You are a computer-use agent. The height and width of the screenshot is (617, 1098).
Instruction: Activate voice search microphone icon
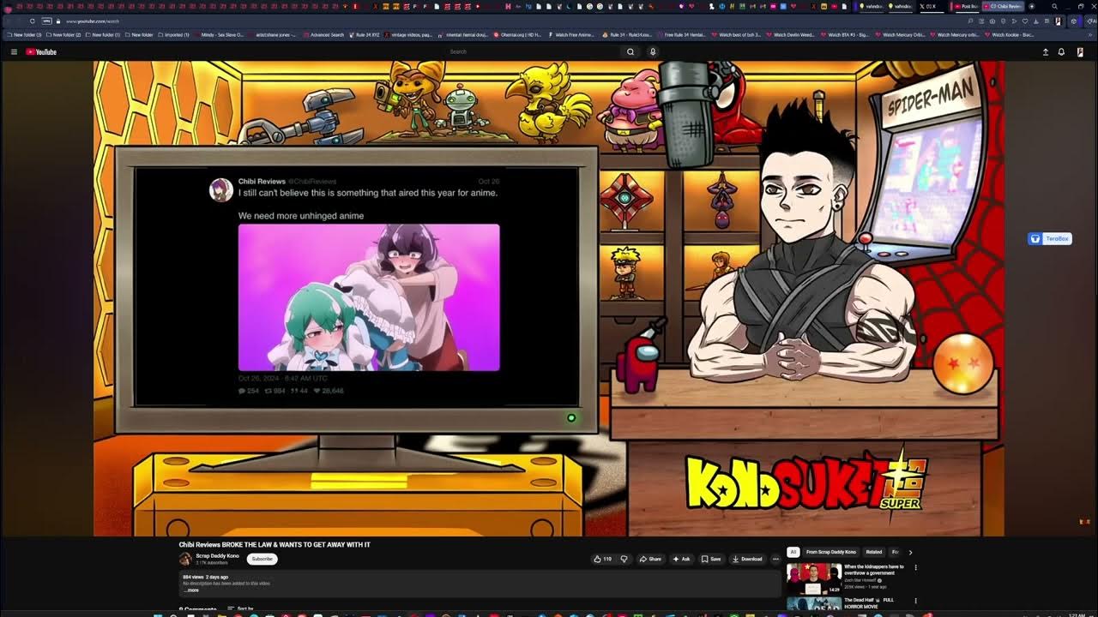pos(653,52)
